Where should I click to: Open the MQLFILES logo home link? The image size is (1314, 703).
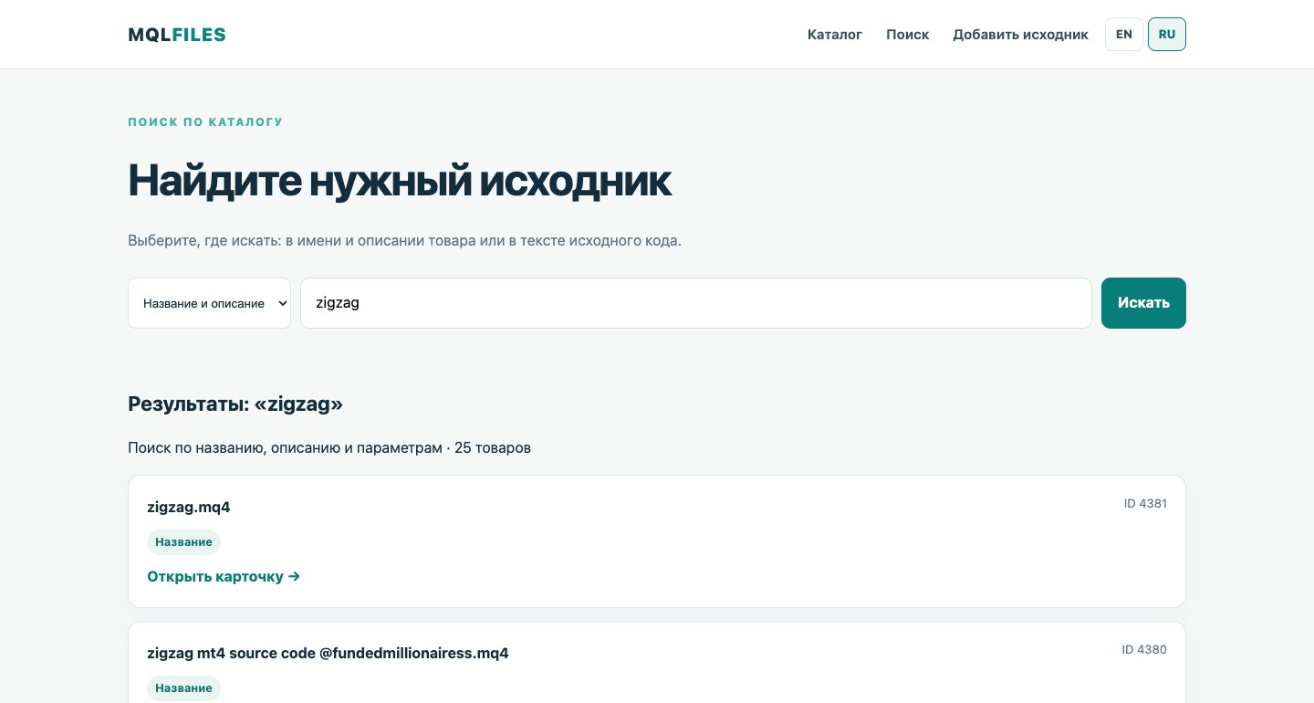coord(177,35)
